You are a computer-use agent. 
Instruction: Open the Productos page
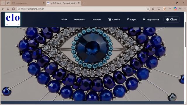click(79, 20)
